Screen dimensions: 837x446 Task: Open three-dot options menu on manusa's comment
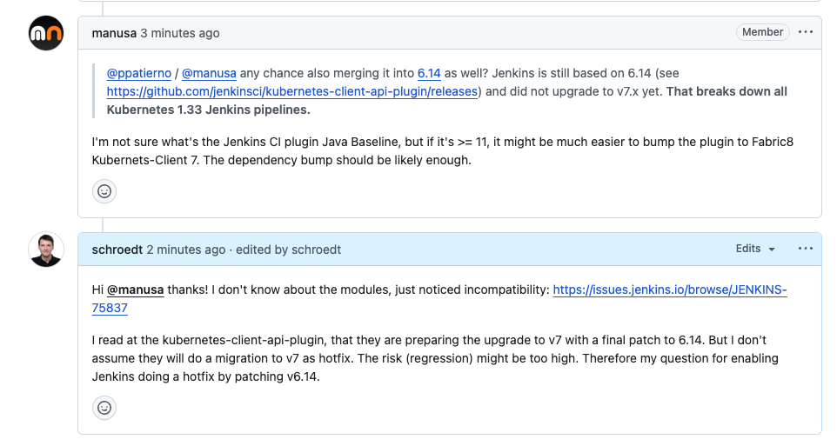tap(806, 32)
